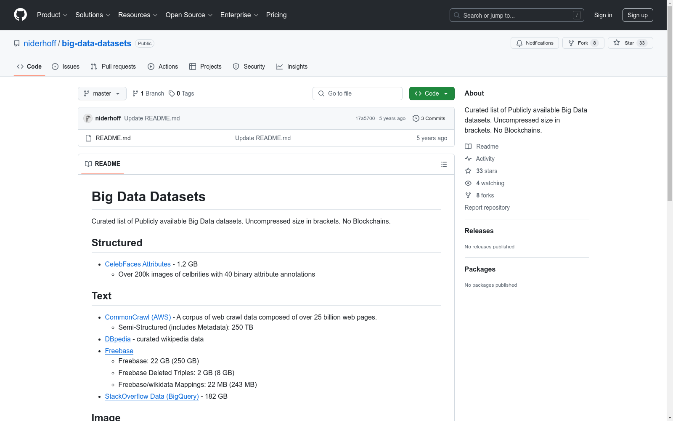Click the scrollbar down arrow
The image size is (673, 421).
point(670,418)
